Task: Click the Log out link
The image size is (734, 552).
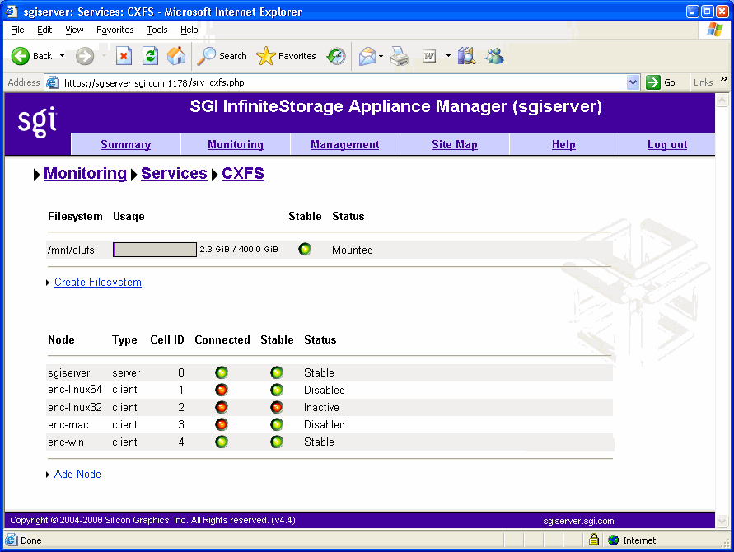Action: [x=667, y=144]
